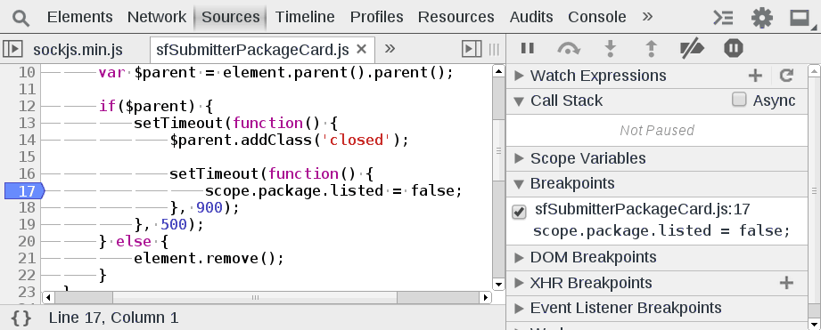Switch to sockjs.min.js file tab
Viewport: 821px width, 330px height.
[78, 50]
